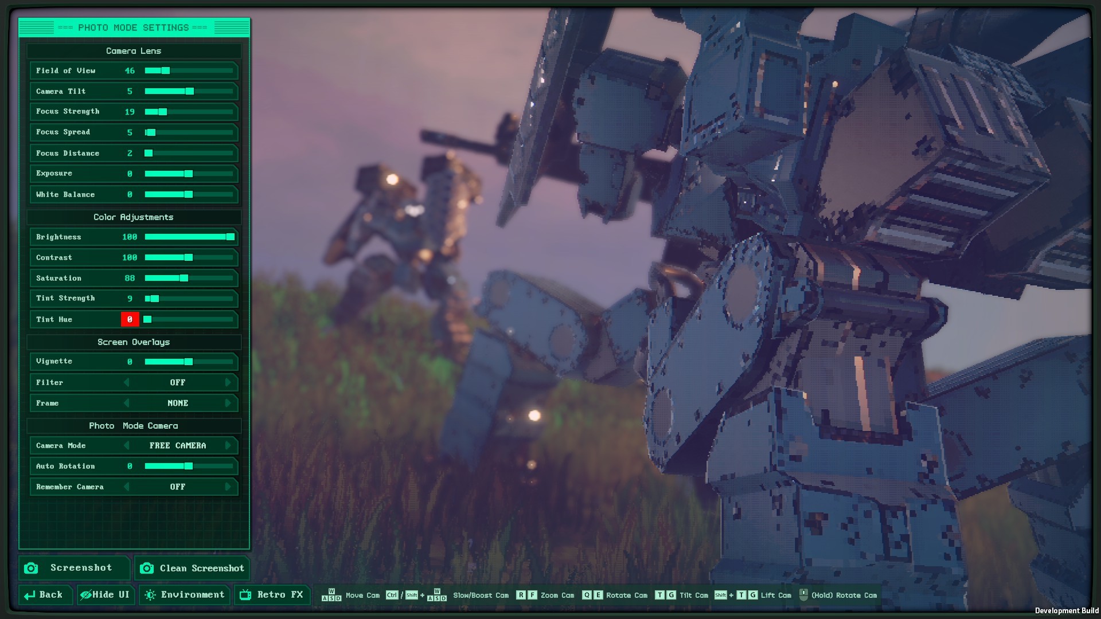Viewport: 1101px width, 619px height.
Task: Click the sun icon on Environment button
Action: coord(150,594)
